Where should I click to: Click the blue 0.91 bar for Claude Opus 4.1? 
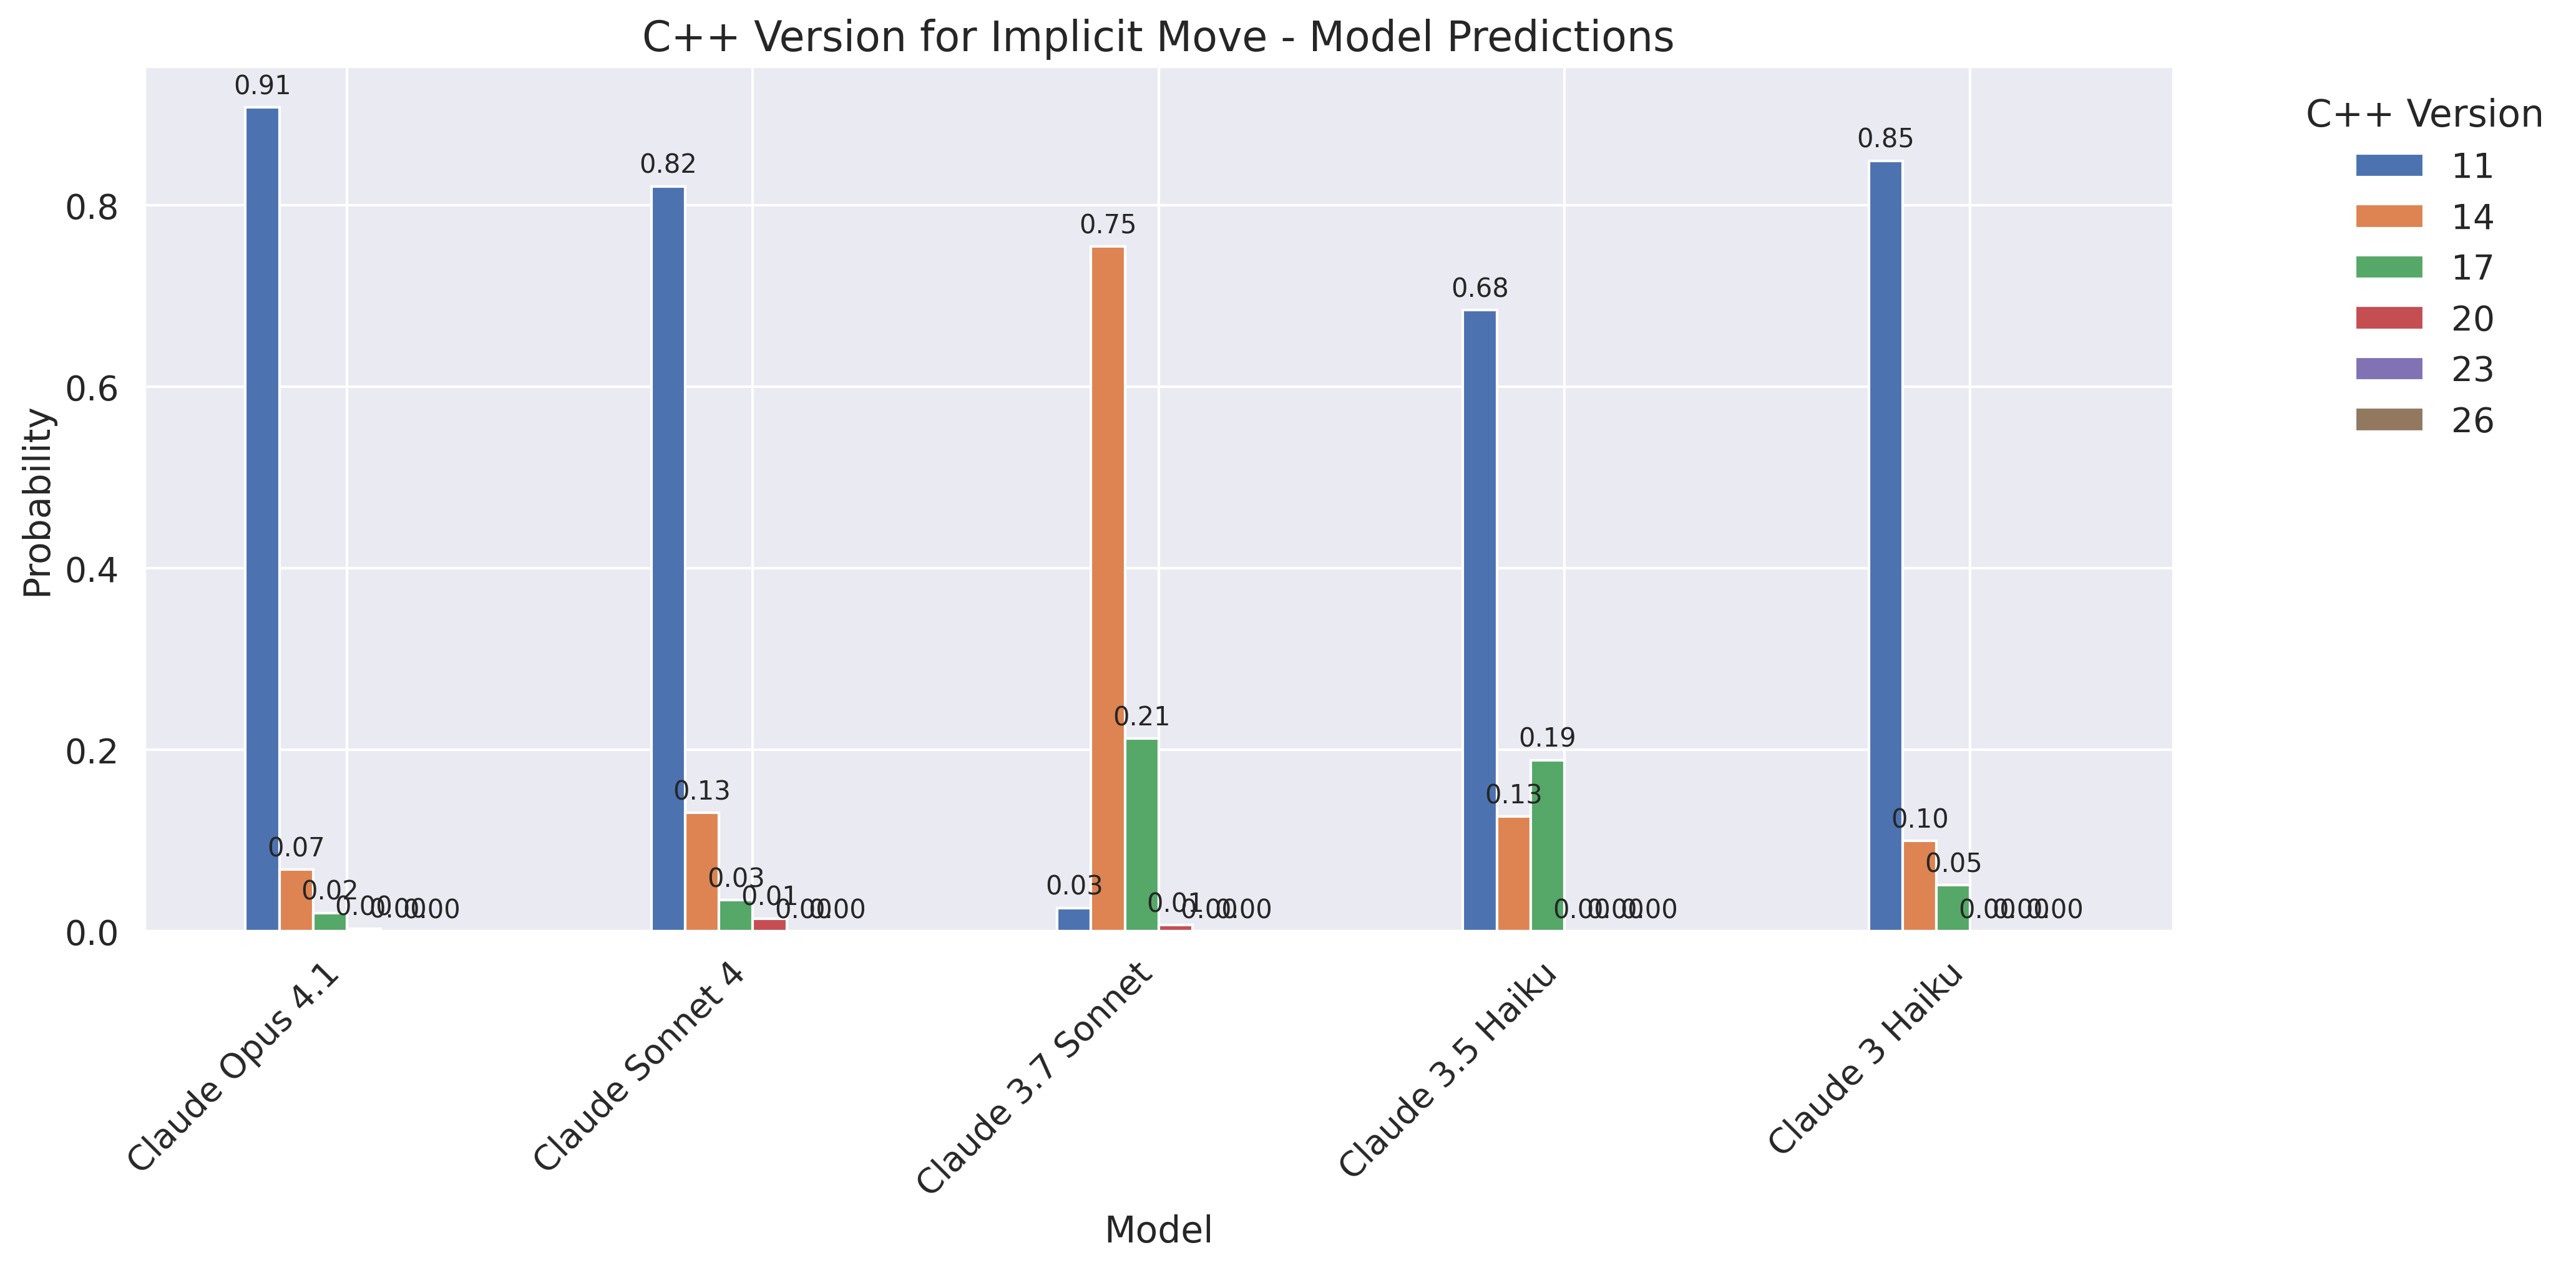[263, 520]
